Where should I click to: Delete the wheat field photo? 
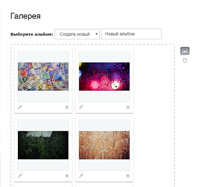(128, 176)
